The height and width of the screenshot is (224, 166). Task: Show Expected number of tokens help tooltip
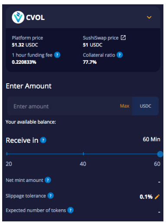coord(71,210)
